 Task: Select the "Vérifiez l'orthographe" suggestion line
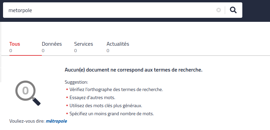coord(116,90)
